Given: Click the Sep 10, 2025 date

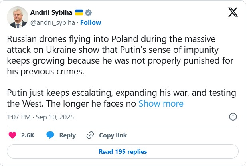Looking at the screenshot, I should (55, 117).
